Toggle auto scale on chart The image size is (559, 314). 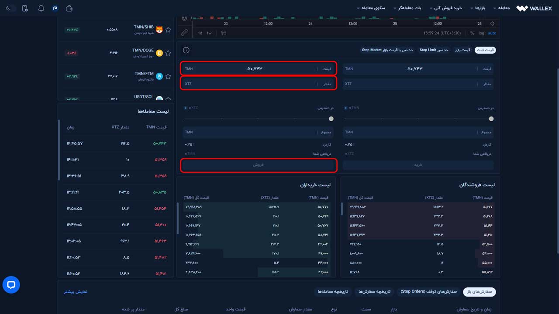point(492,33)
